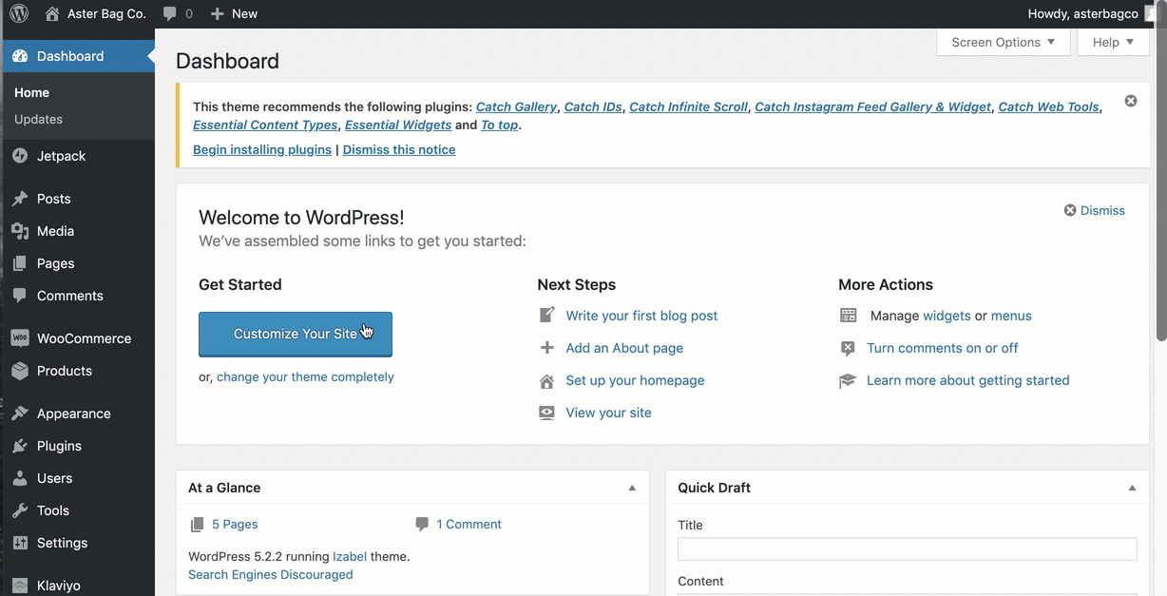Viewport: 1167px width, 596px height.
Task: Select the Tools wrench icon
Action: (x=20, y=510)
